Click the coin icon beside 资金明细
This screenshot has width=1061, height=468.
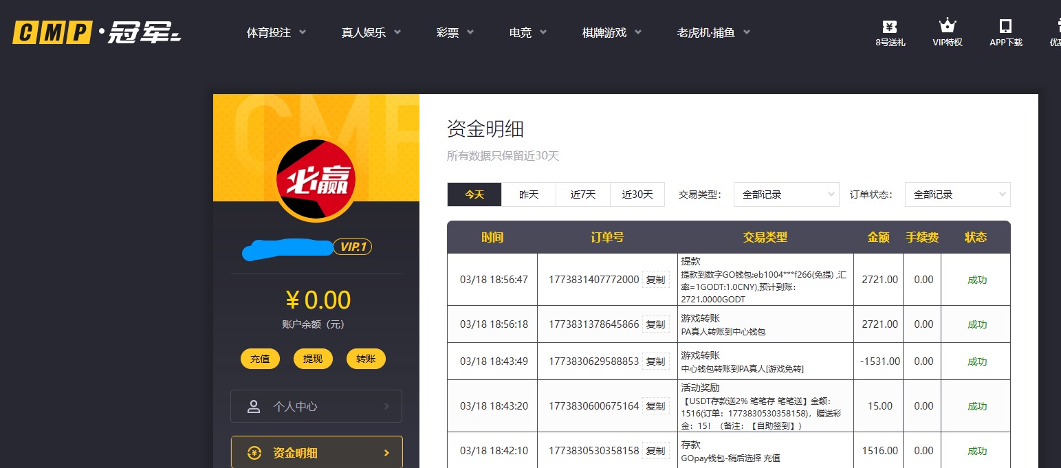254,452
